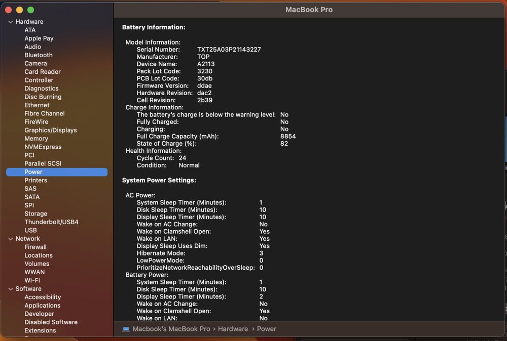Select Memory in the sidebar
This screenshot has height=341, width=507.
click(36, 139)
